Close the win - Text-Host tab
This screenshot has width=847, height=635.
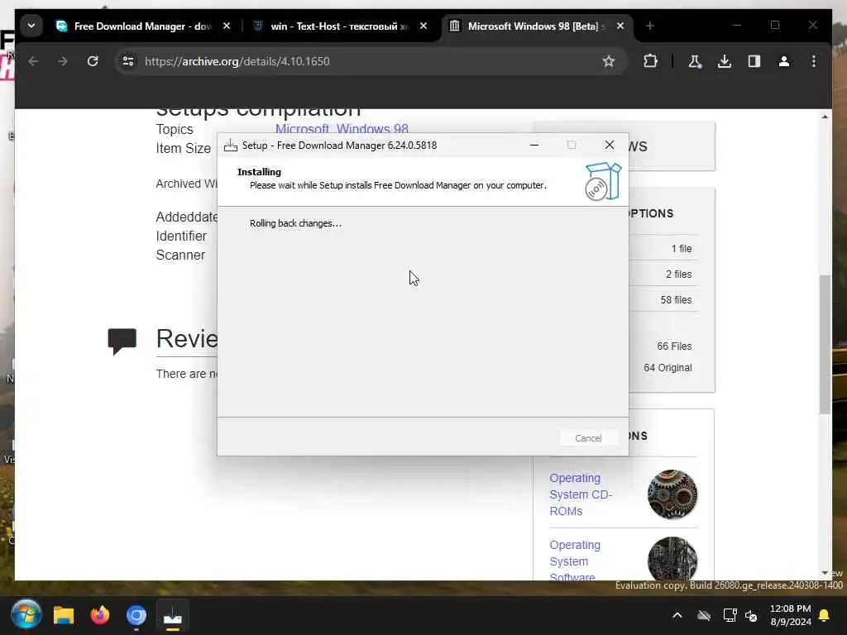[x=423, y=26]
